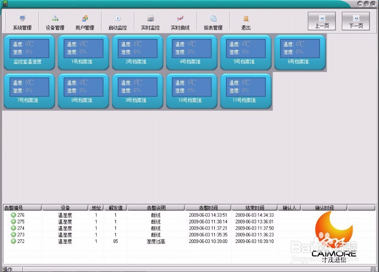The image size is (379, 272).
Task: Click green icon of alarm 272
Action: pos(13,241)
